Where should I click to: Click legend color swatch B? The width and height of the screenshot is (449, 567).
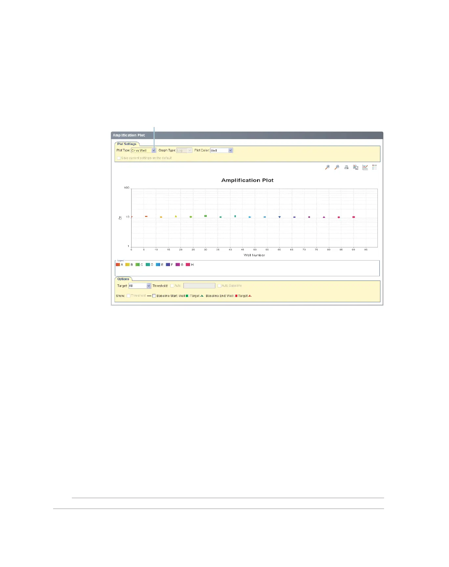128,264
